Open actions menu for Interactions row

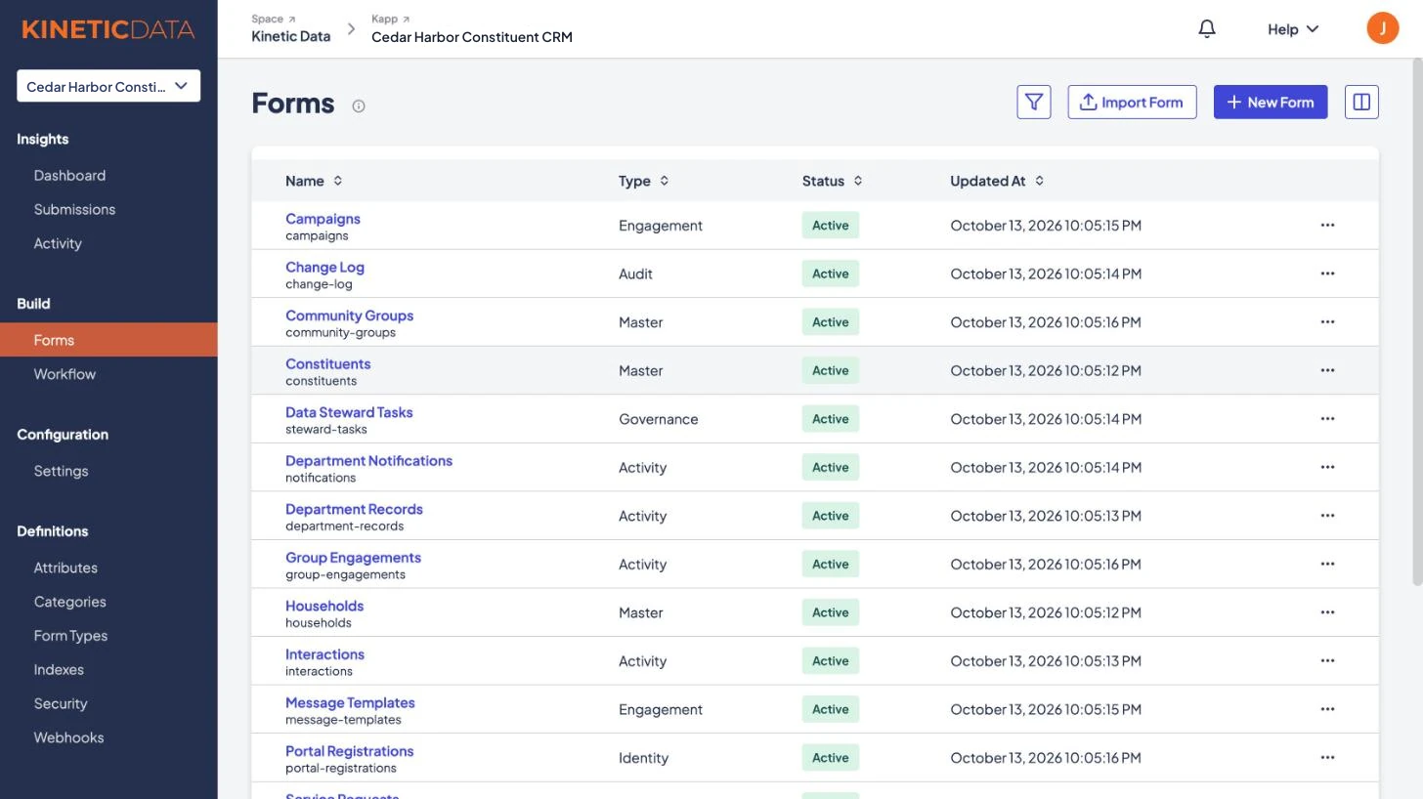pos(1327,661)
